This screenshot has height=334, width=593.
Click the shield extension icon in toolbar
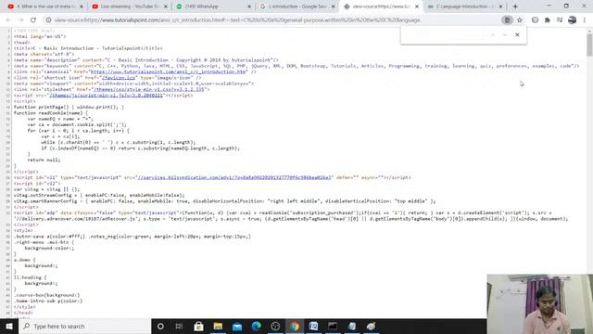click(535, 20)
